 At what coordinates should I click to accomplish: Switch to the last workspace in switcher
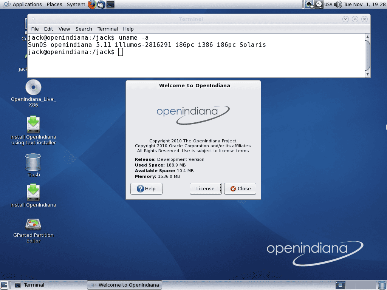point(372,285)
